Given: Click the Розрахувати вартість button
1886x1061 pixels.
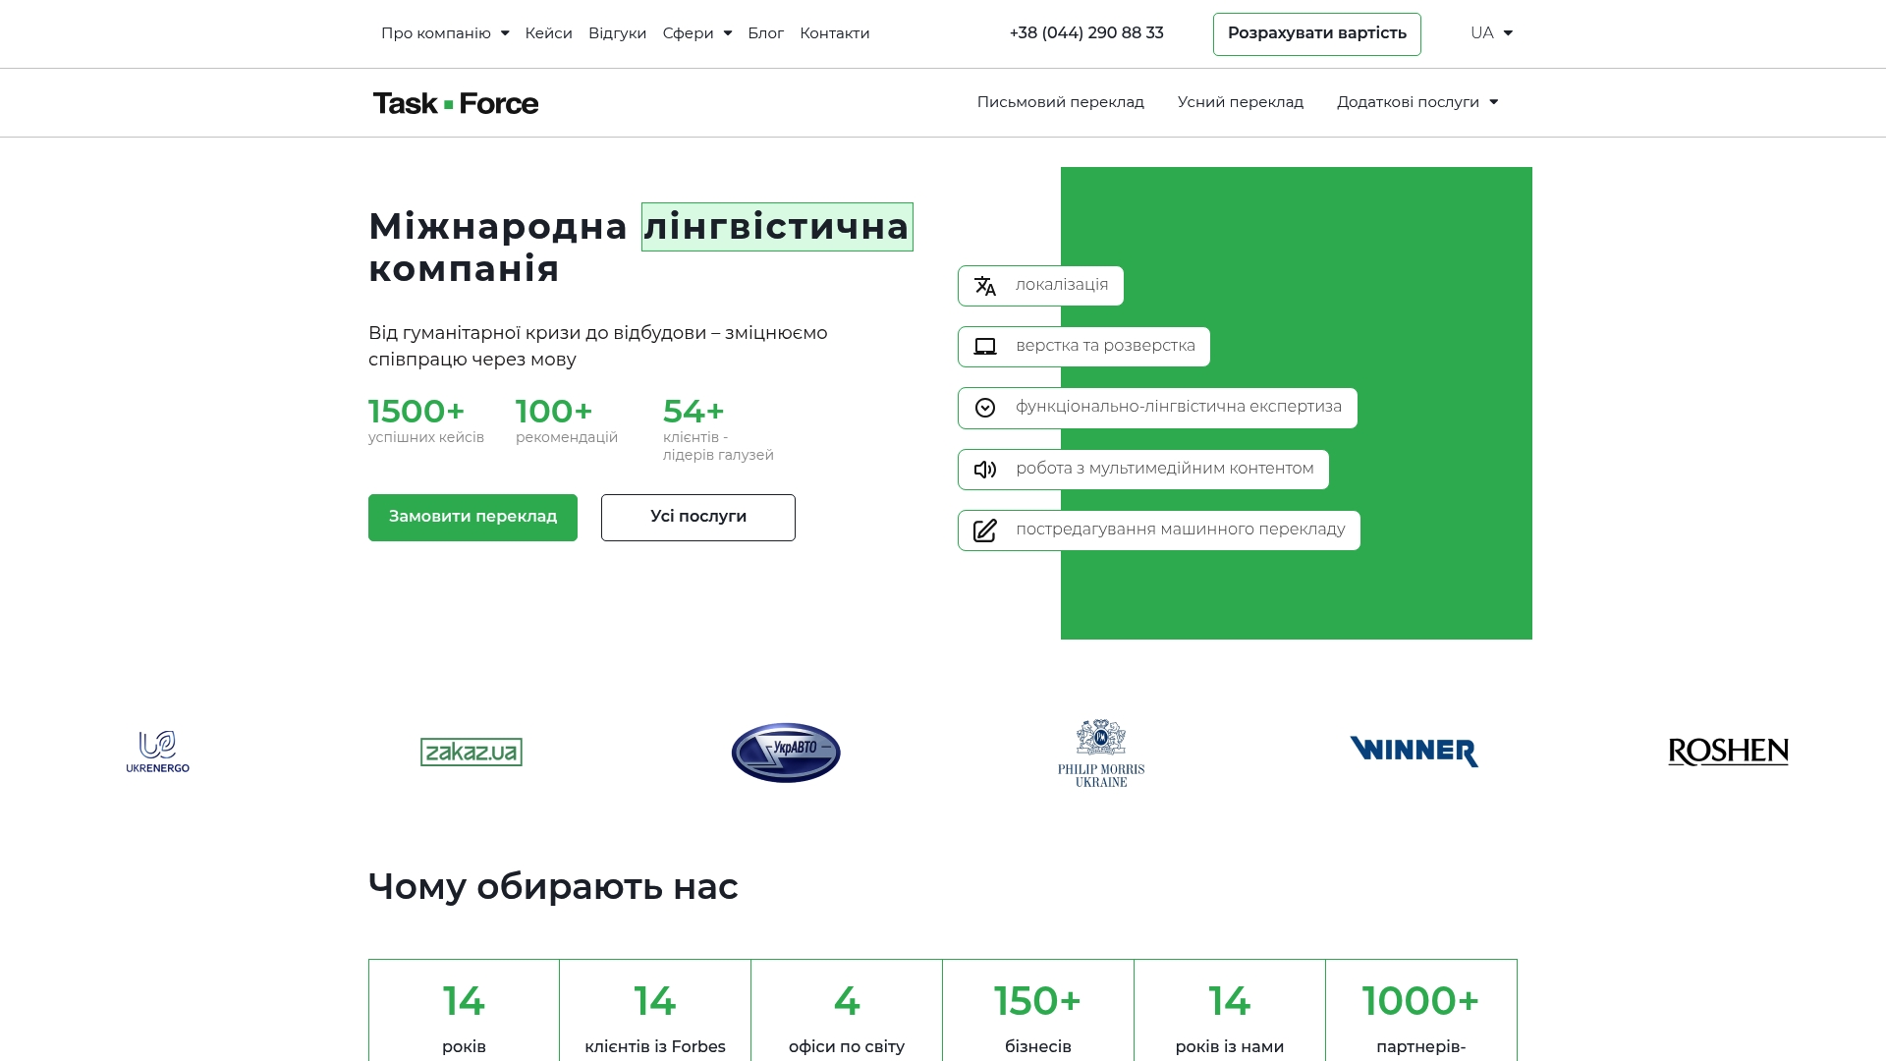Looking at the screenshot, I should coord(1316,34).
